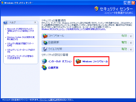The image size is (136, 102).
Task: Click the shield icon in ウイルス対策 row
Action: coord(45,49)
